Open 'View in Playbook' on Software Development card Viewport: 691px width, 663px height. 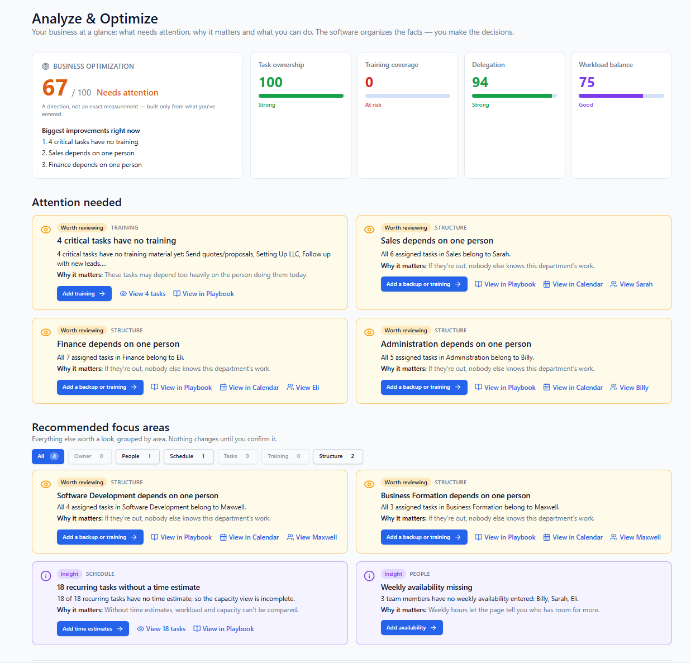[182, 537]
